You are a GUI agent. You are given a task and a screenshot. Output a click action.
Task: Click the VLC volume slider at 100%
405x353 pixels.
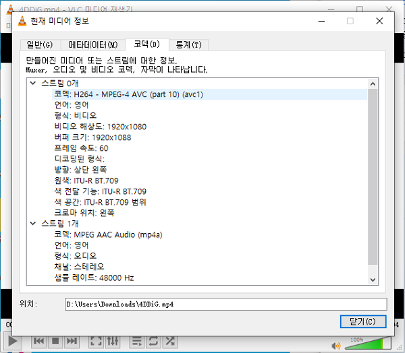pos(368,344)
